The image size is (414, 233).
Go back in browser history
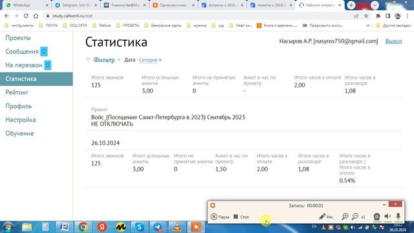pyautogui.click(x=7, y=16)
